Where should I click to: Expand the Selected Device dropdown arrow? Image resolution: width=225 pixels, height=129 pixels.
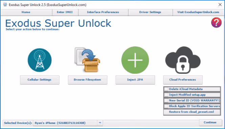coord(100,123)
